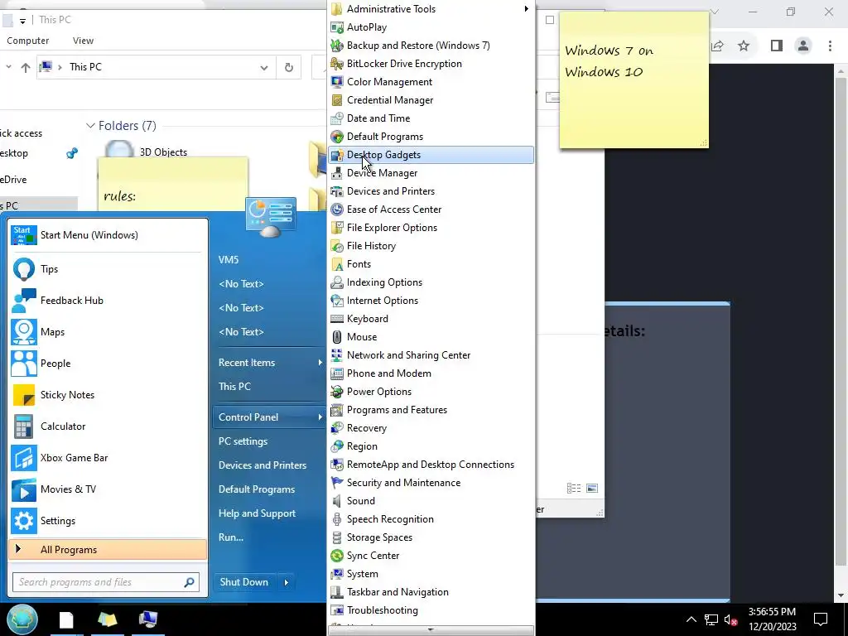Click the Shut Down button
The width and height of the screenshot is (848, 636).
pos(244,582)
